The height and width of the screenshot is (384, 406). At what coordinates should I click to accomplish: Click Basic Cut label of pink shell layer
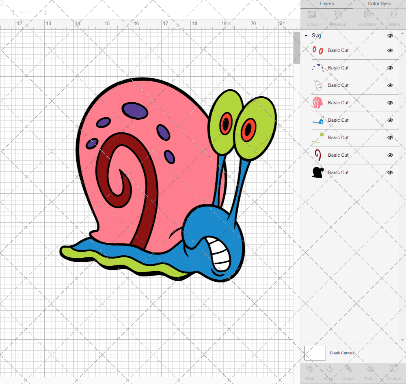coord(338,103)
